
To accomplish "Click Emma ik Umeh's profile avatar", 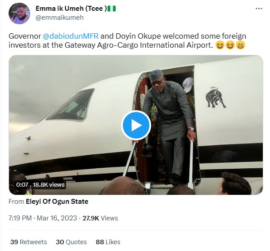I will click(x=19, y=13).
